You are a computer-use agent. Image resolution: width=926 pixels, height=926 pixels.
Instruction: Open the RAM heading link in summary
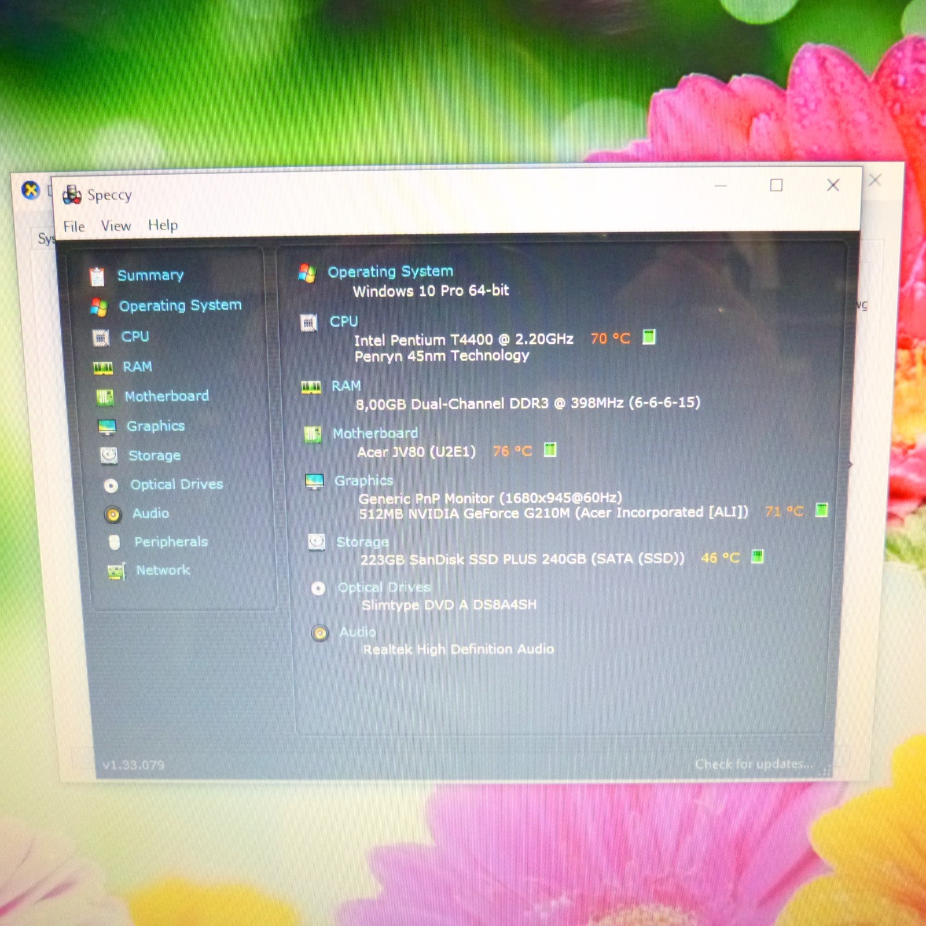(x=346, y=385)
